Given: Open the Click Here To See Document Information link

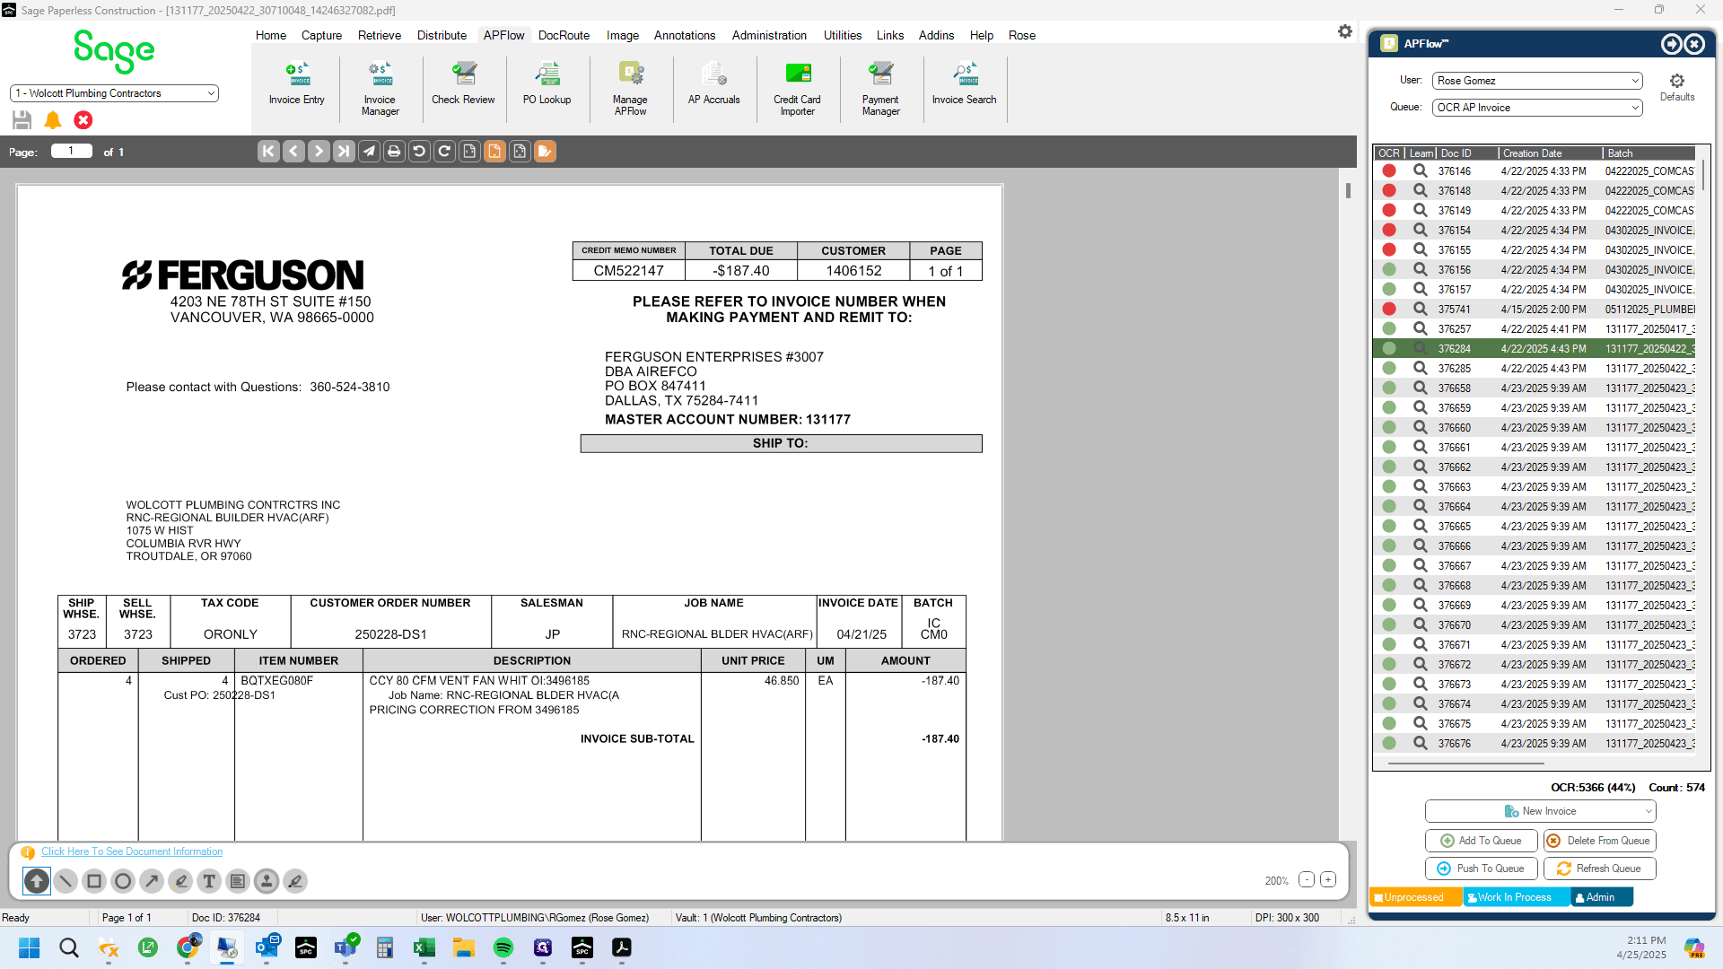Looking at the screenshot, I should tap(132, 851).
